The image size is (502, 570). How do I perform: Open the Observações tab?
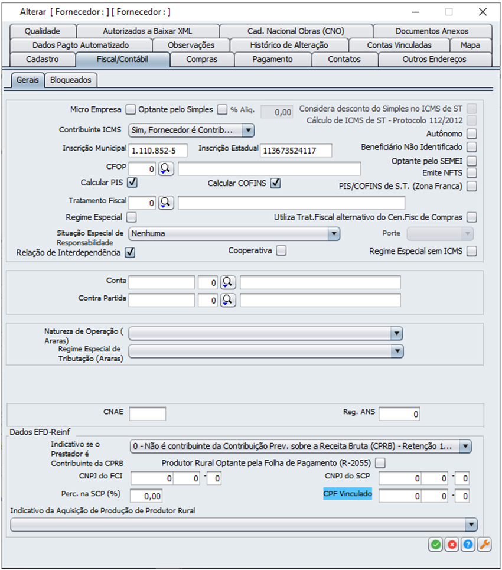(191, 45)
